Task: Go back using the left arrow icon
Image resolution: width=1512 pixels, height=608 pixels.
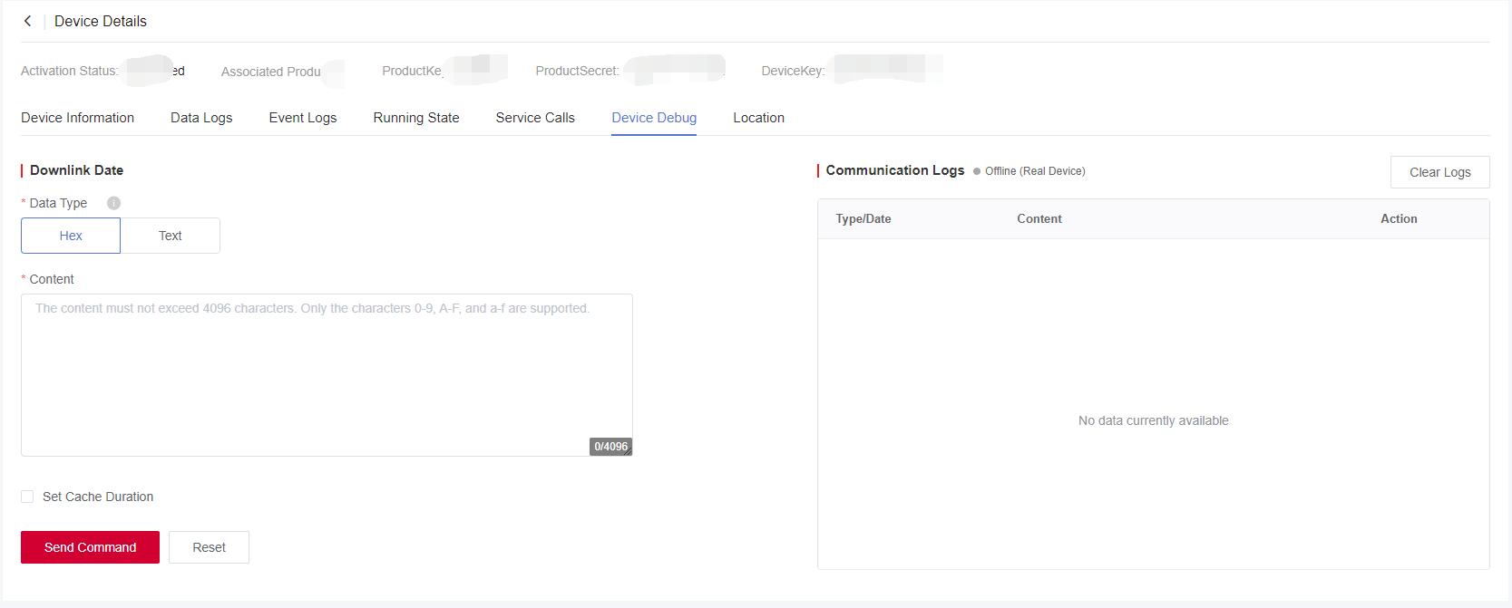Action: pyautogui.click(x=28, y=21)
